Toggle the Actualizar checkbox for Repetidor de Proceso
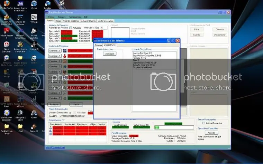 tap(71, 28)
